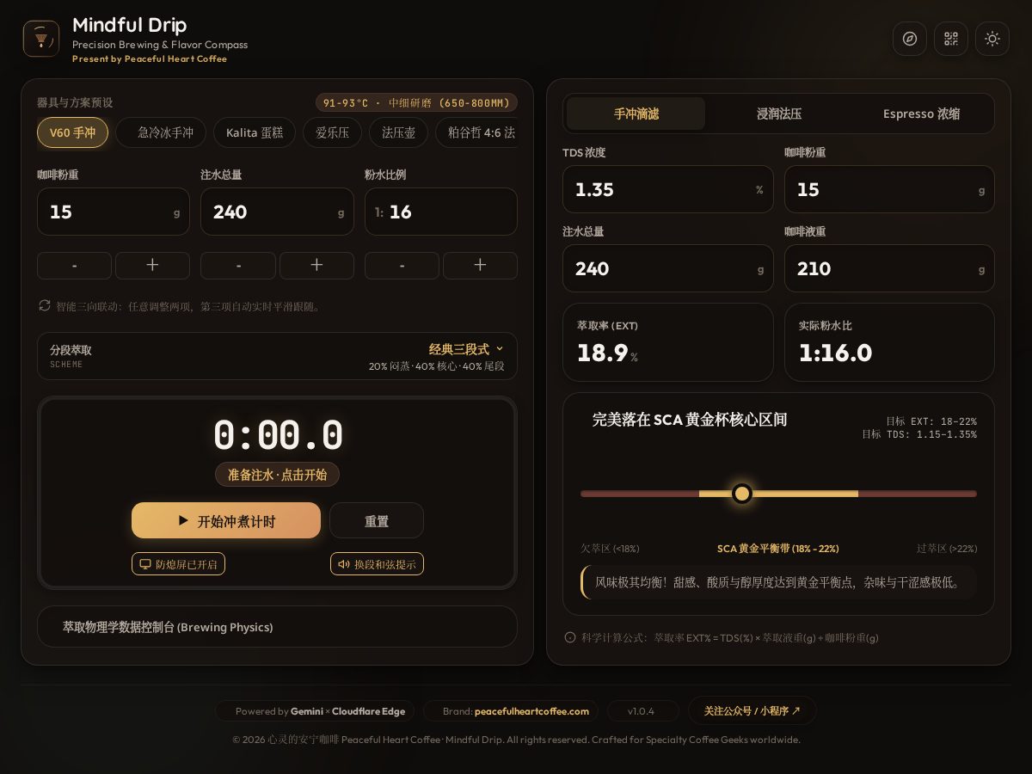Viewport: 1032px width, 774px height.
Task: Open the 关注公众号 / 小程序 link
Action: click(752, 710)
